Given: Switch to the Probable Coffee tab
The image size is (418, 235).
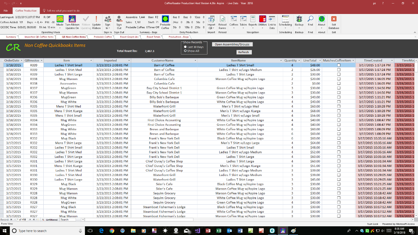Looking at the screenshot, I should click(103, 37).
